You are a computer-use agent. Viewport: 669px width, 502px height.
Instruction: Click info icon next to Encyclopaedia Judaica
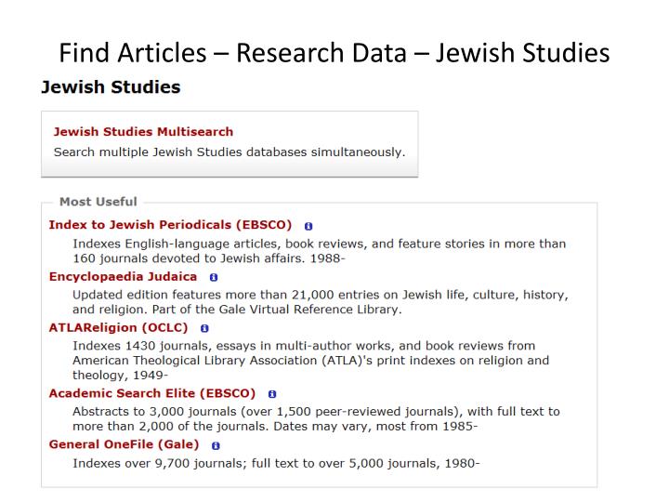(x=214, y=277)
